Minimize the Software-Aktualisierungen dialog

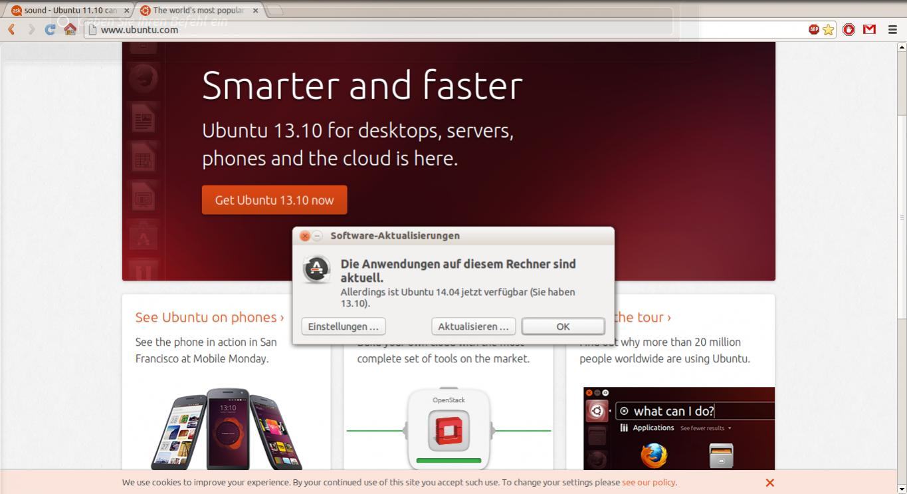coord(317,236)
